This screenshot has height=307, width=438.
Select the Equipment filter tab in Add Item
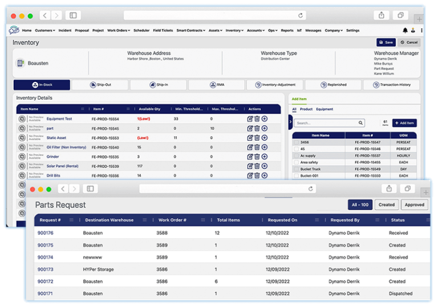pos(325,109)
